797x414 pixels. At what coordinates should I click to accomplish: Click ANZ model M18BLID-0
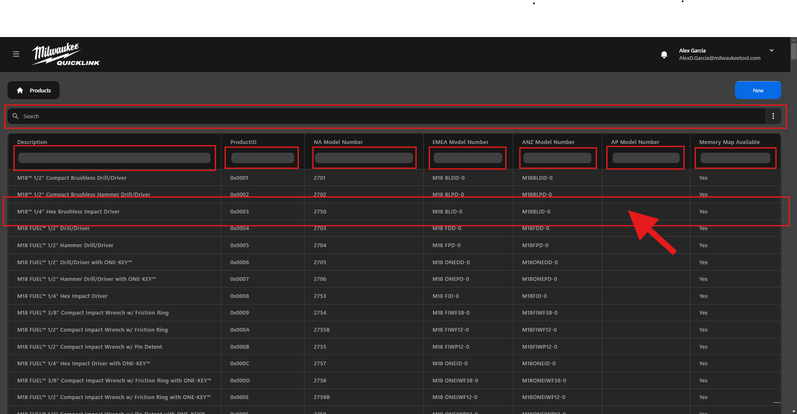point(536,211)
